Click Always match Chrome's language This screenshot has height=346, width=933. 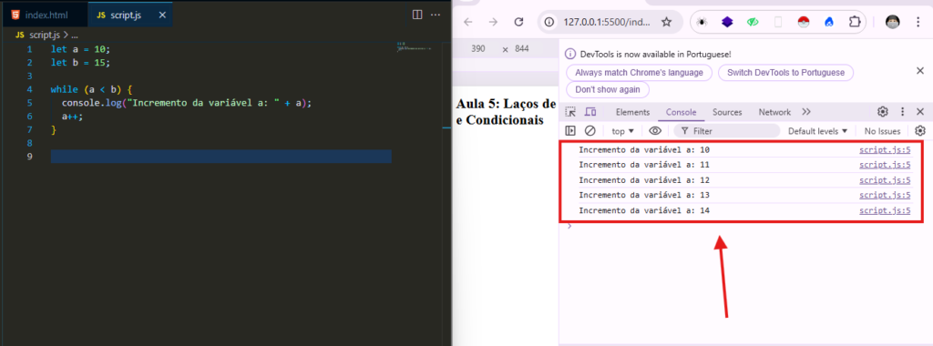pos(639,73)
